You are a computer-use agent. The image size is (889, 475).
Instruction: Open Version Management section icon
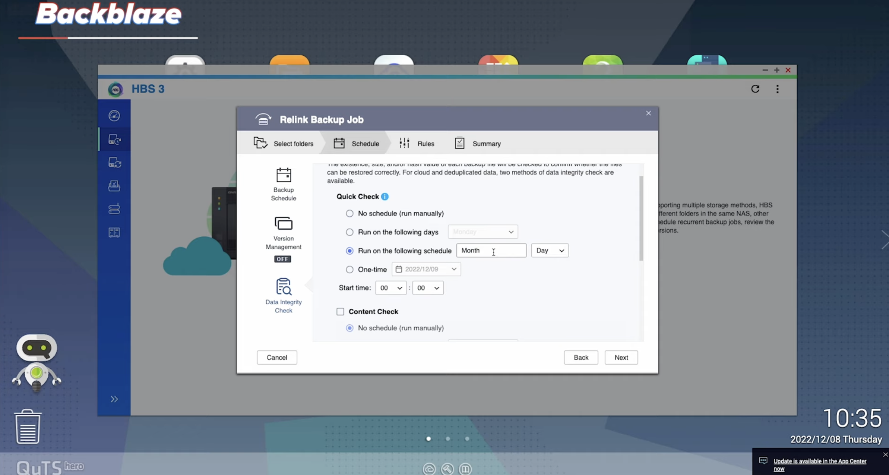click(x=283, y=224)
